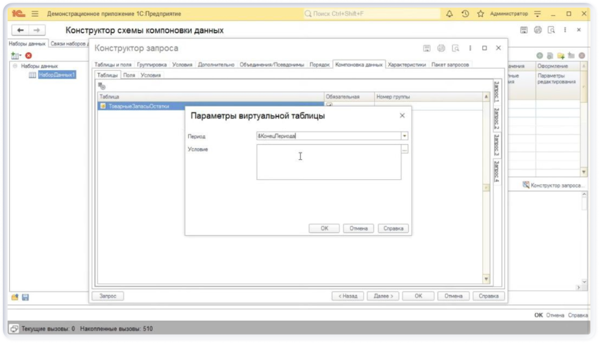Open the main hamburger menu

[x=35, y=14]
